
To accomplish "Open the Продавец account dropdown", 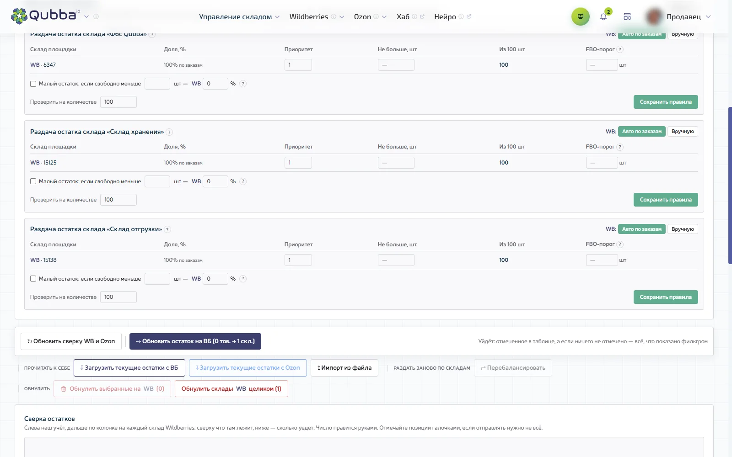I will pos(679,17).
